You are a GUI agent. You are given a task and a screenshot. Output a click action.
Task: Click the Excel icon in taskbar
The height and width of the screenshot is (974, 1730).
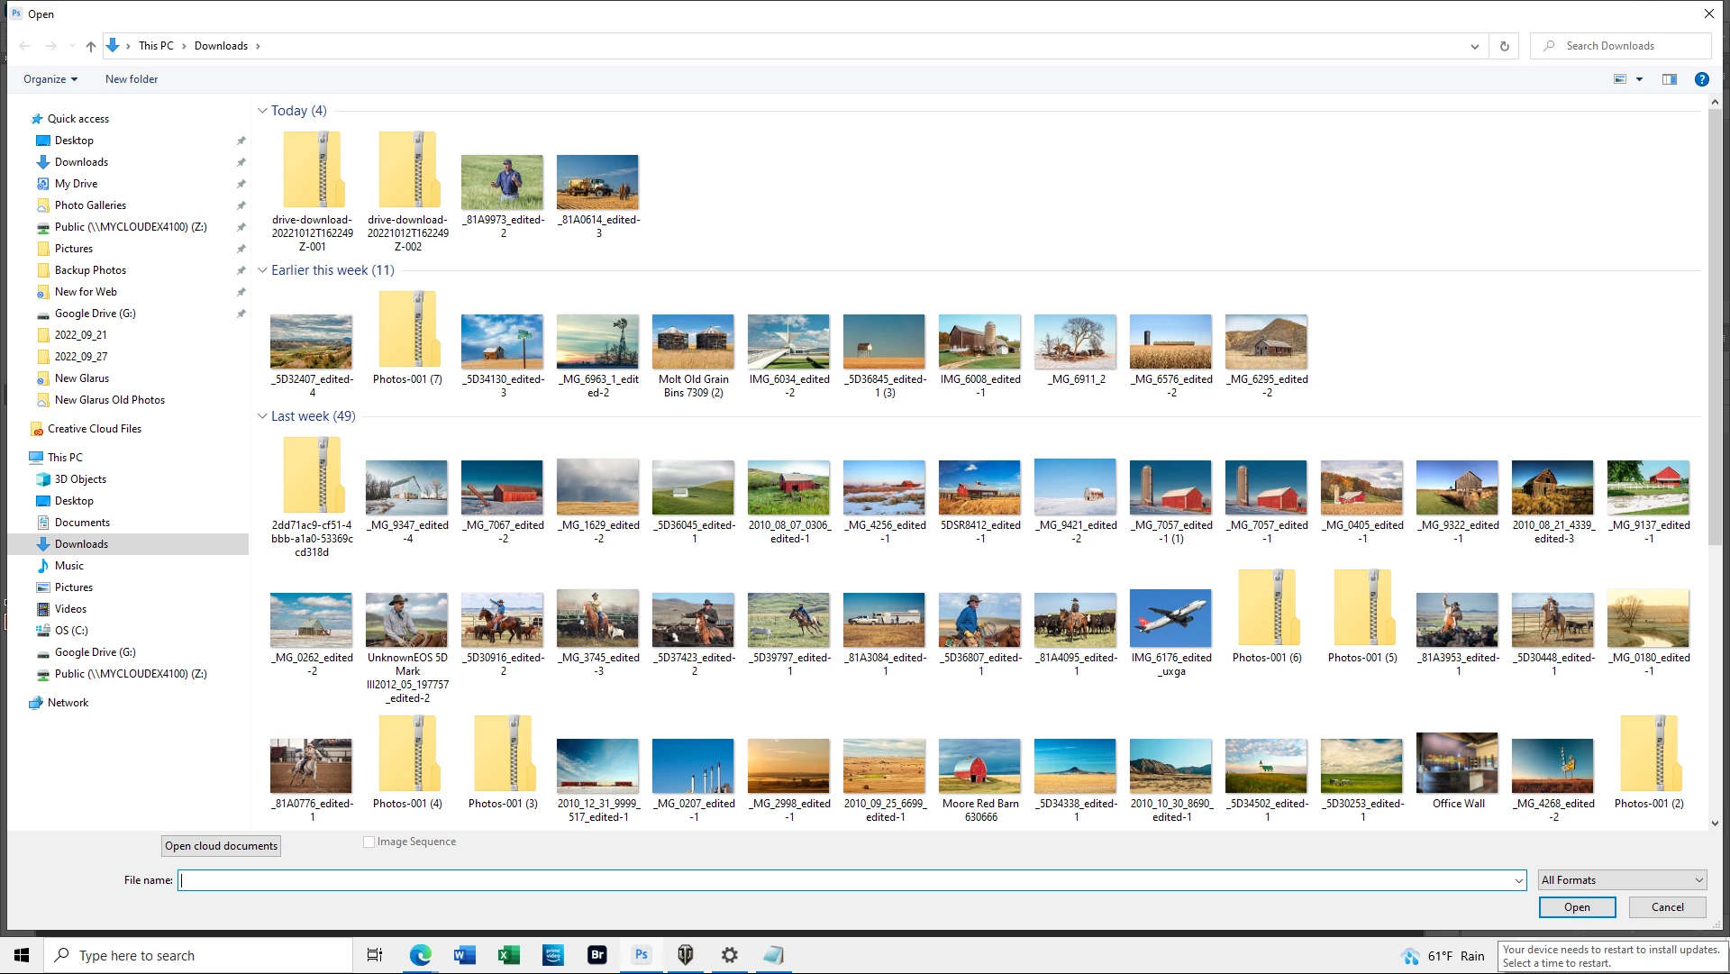pos(508,955)
